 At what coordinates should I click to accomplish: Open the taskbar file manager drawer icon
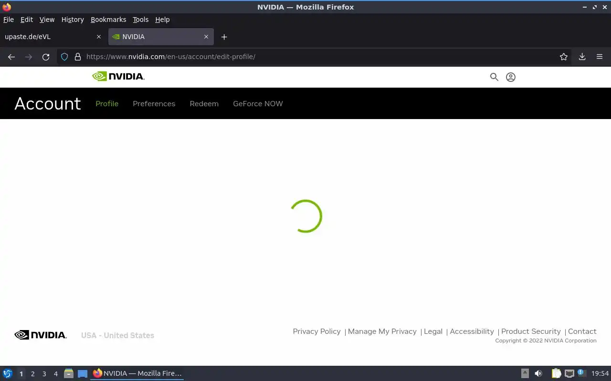coord(68,373)
